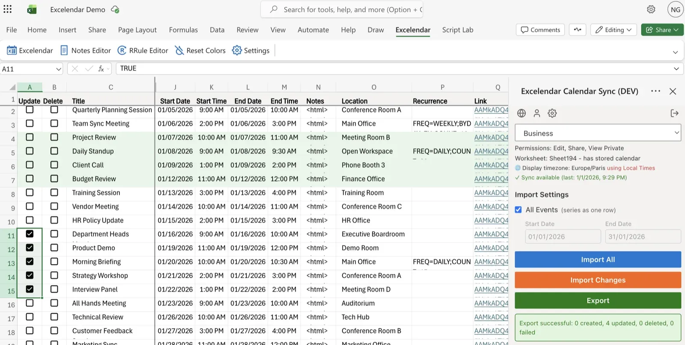Open the Comments pane button
Screen dimensions: 685x345
(540, 30)
